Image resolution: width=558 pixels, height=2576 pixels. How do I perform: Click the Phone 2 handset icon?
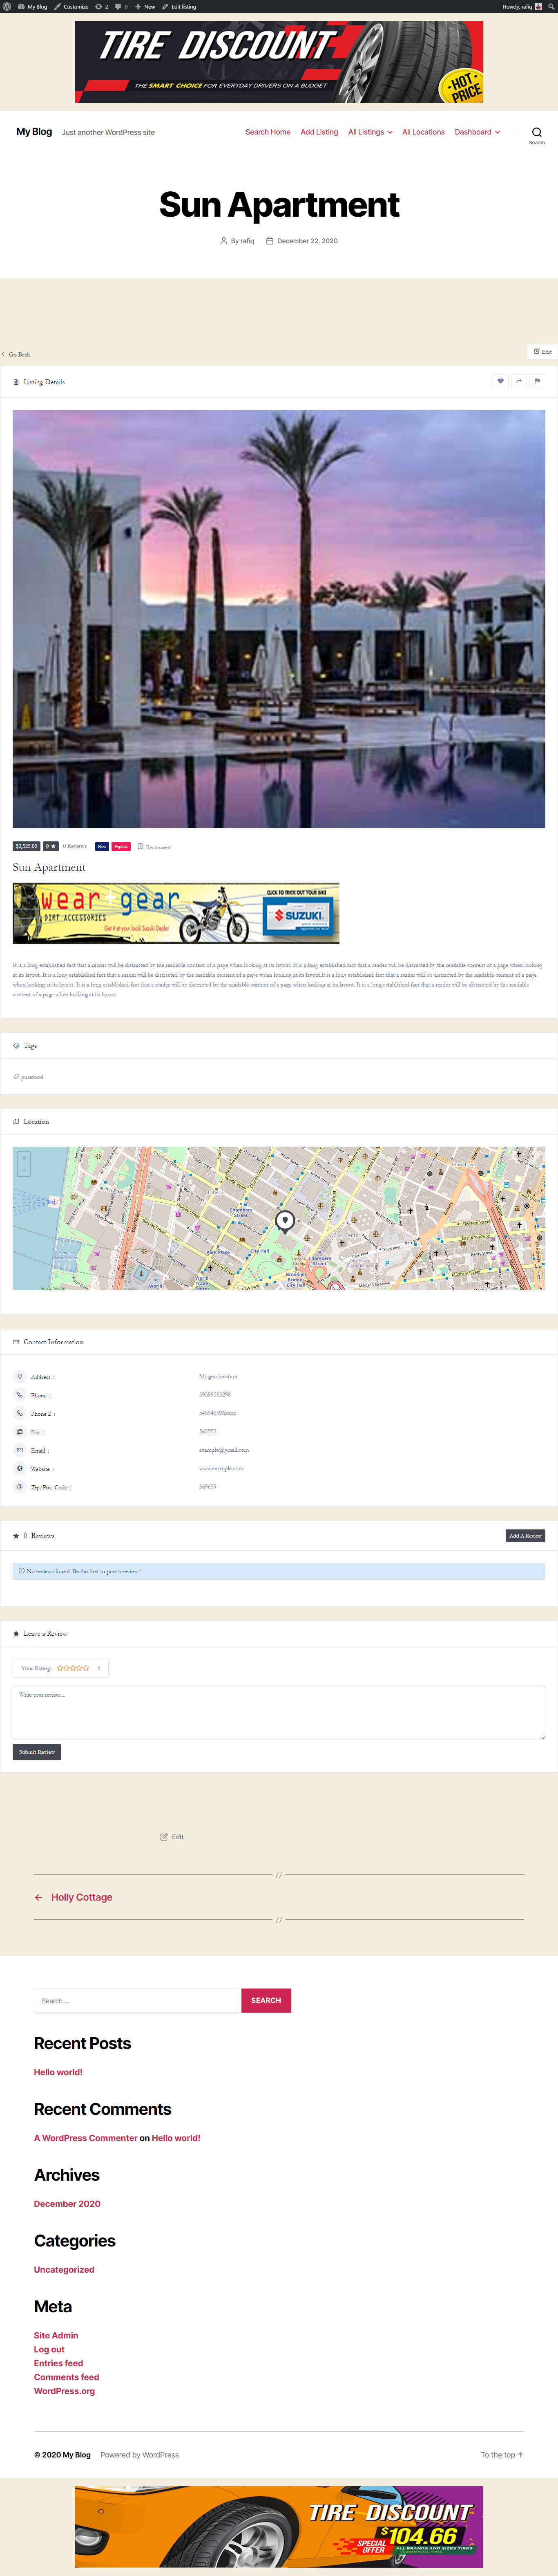[x=20, y=1413]
